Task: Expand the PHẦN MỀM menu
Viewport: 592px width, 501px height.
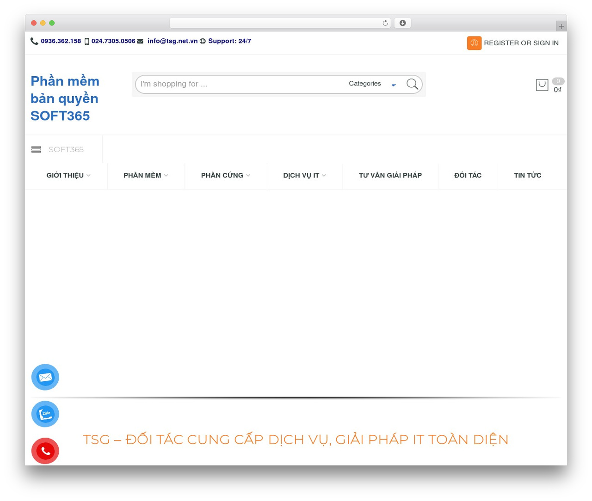Action: 146,175
